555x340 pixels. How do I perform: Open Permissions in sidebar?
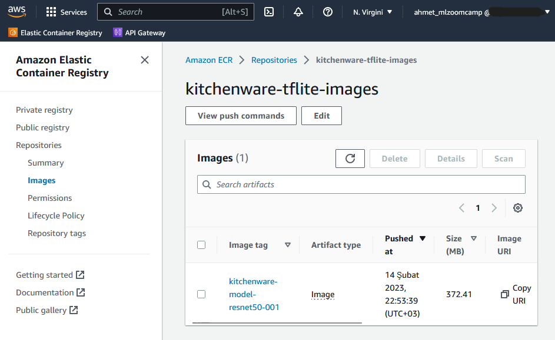pyautogui.click(x=49, y=198)
